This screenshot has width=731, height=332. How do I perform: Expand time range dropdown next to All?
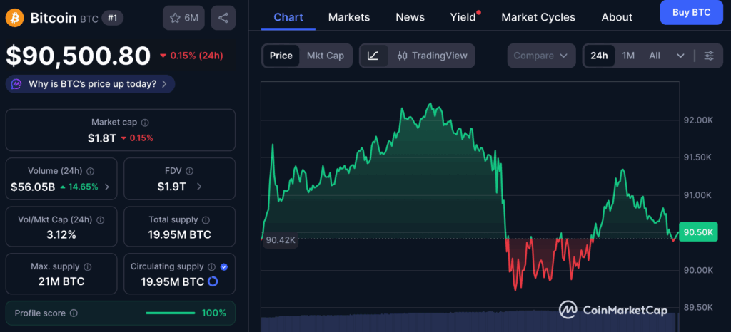click(x=680, y=56)
